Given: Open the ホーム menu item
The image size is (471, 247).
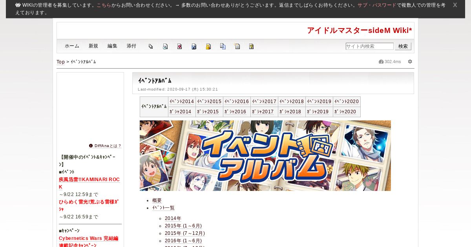Looking at the screenshot, I should pos(72,46).
